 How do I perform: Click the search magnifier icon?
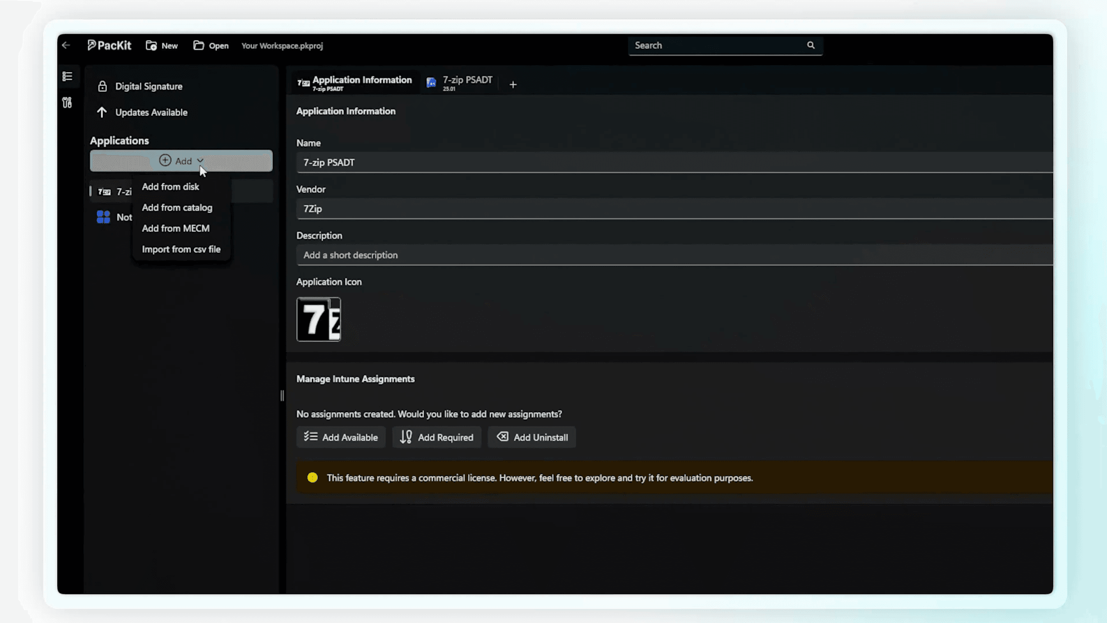(x=810, y=45)
